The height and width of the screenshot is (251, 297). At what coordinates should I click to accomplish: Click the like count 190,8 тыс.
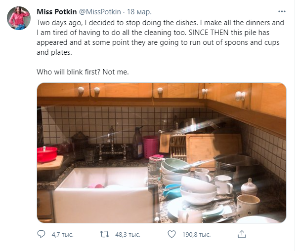[x=196, y=235]
